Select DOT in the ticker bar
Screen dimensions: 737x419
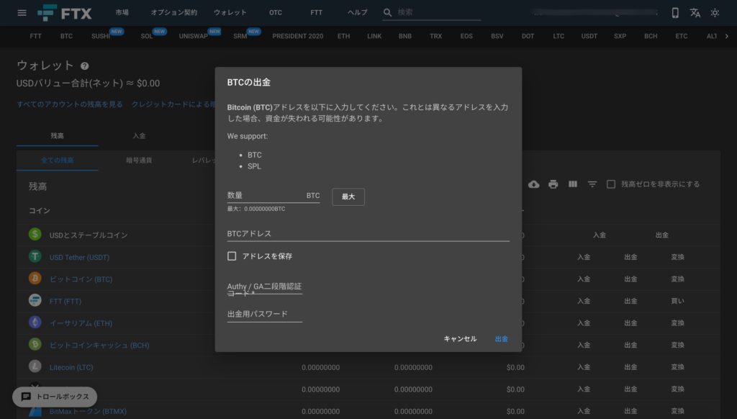click(528, 36)
